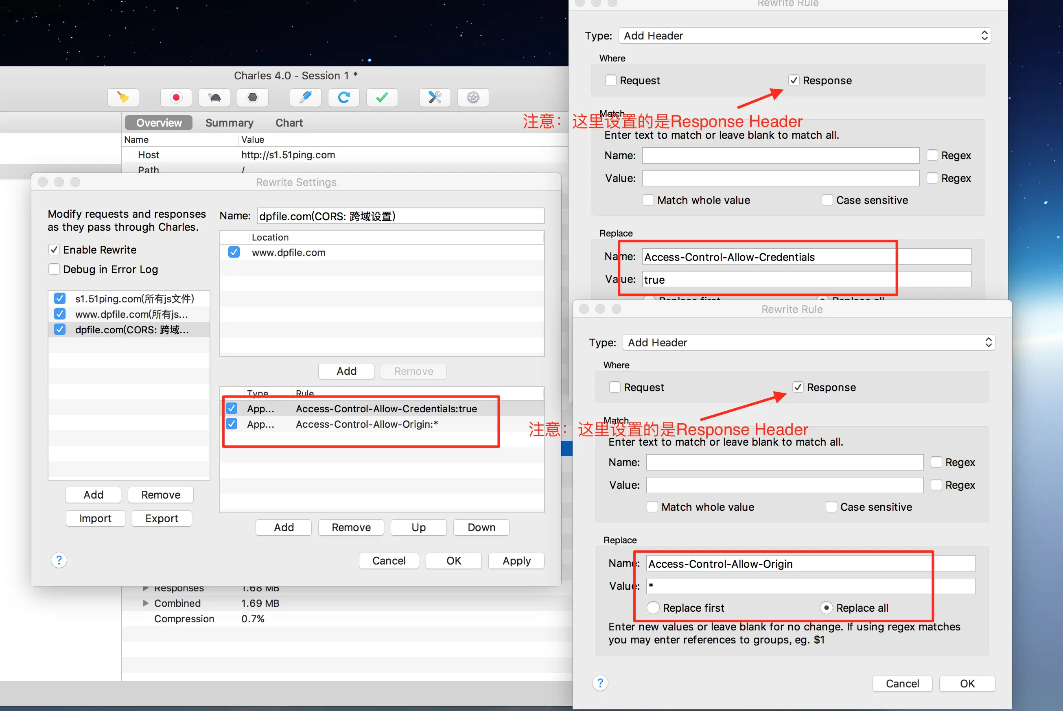Click rewrite set Name input field
This screenshot has width=1063, height=711.
[401, 216]
